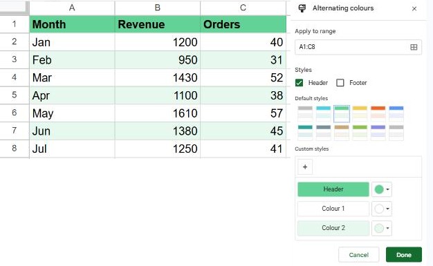Pick the purple default style thumbnail
This screenshot has height=266, width=433.
point(378,133)
